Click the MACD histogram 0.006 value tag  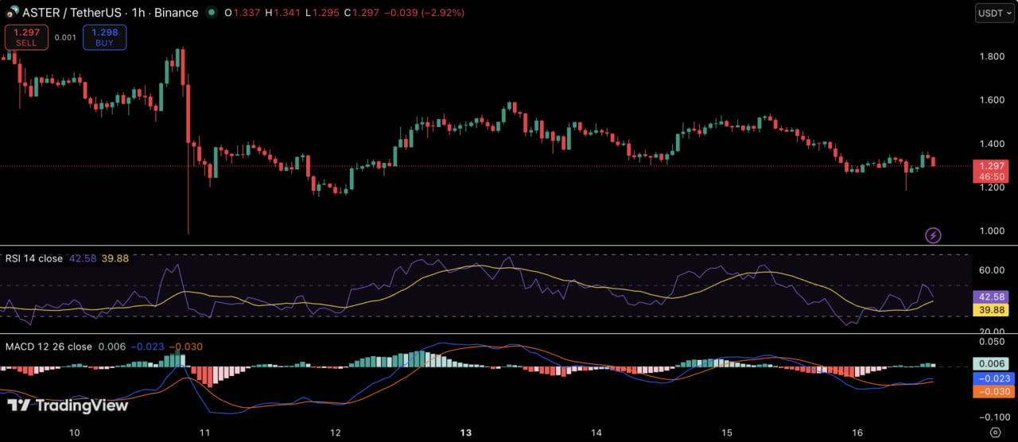pyautogui.click(x=990, y=364)
